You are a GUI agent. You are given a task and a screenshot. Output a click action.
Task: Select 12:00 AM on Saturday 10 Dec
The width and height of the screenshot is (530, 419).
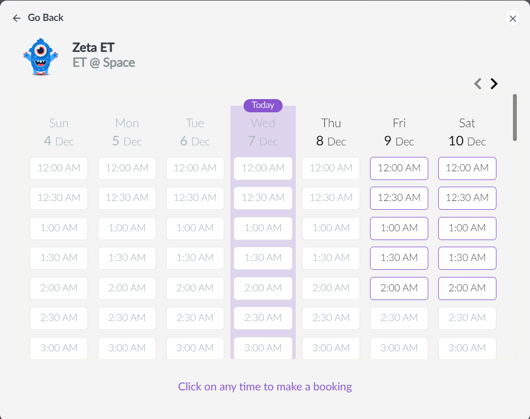coord(467,168)
